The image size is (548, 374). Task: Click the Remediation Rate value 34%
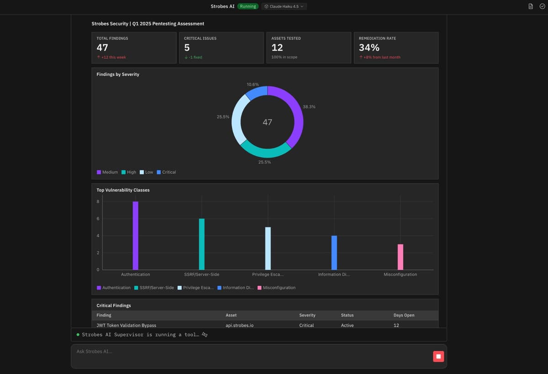tap(369, 47)
